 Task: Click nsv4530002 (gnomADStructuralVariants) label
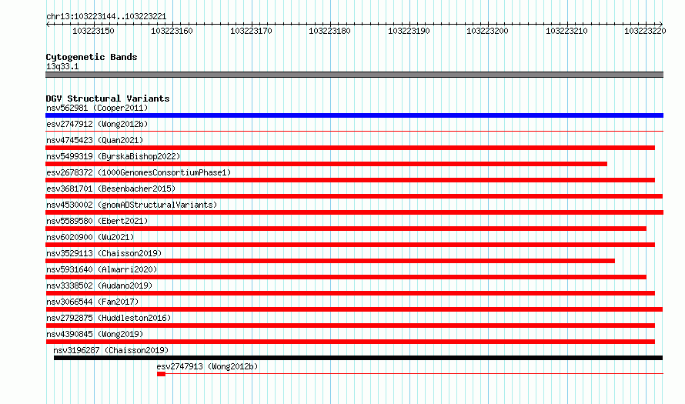click(x=132, y=205)
